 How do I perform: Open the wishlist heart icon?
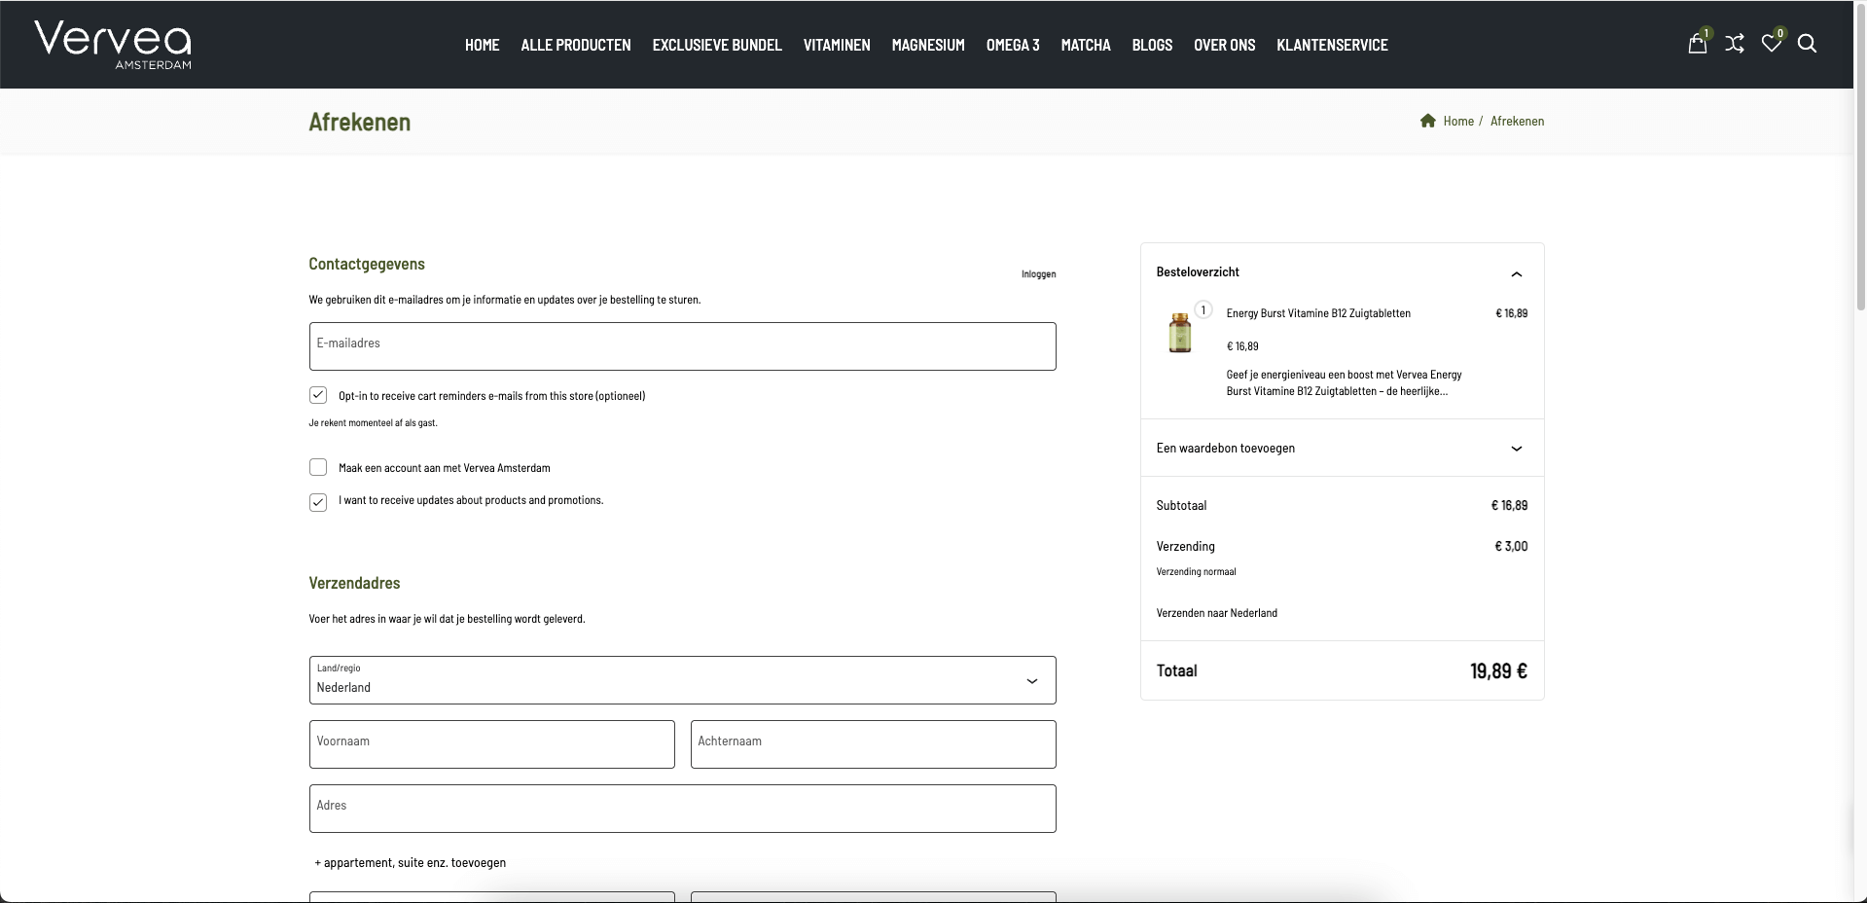coord(1772,44)
